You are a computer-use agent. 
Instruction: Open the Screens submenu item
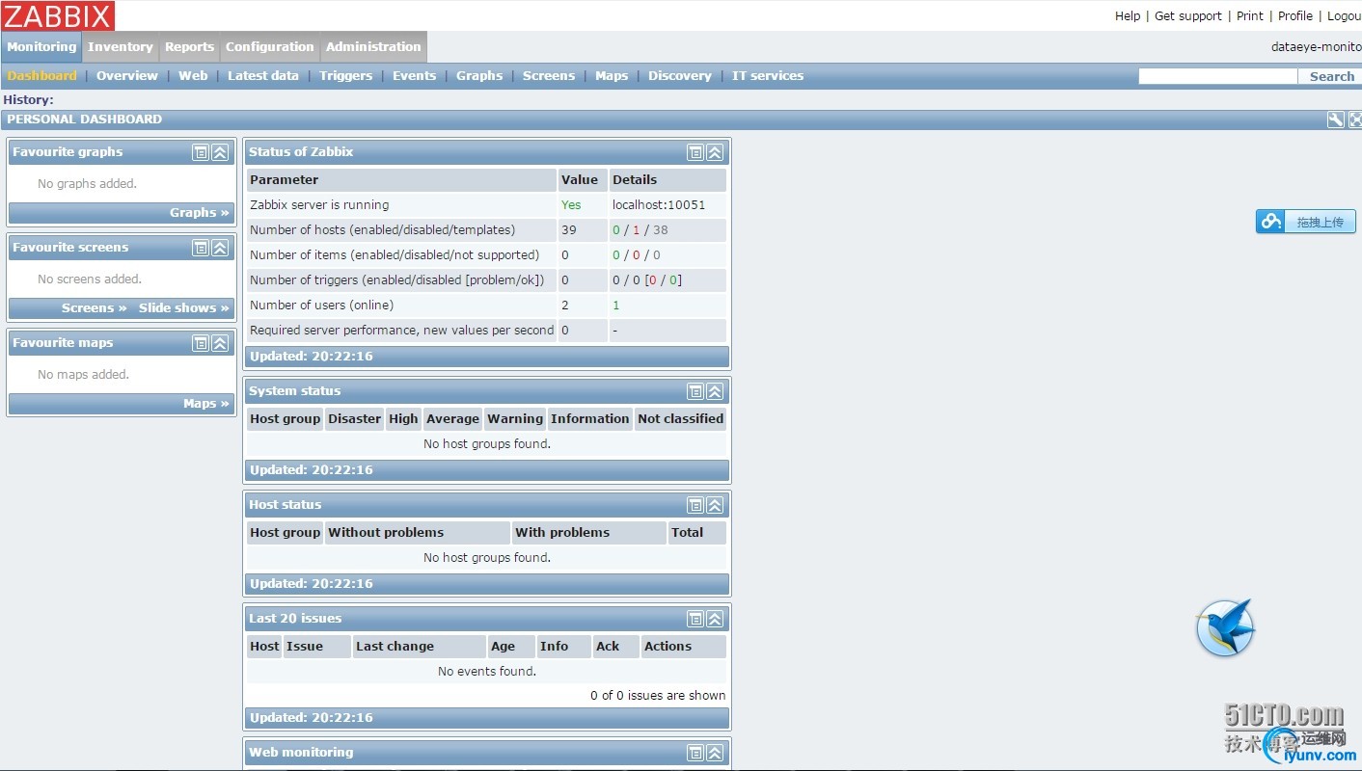click(549, 76)
